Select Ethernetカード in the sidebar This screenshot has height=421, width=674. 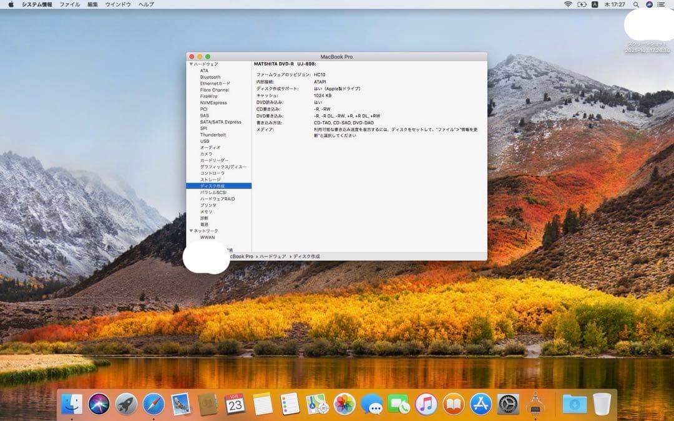(215, 84)
